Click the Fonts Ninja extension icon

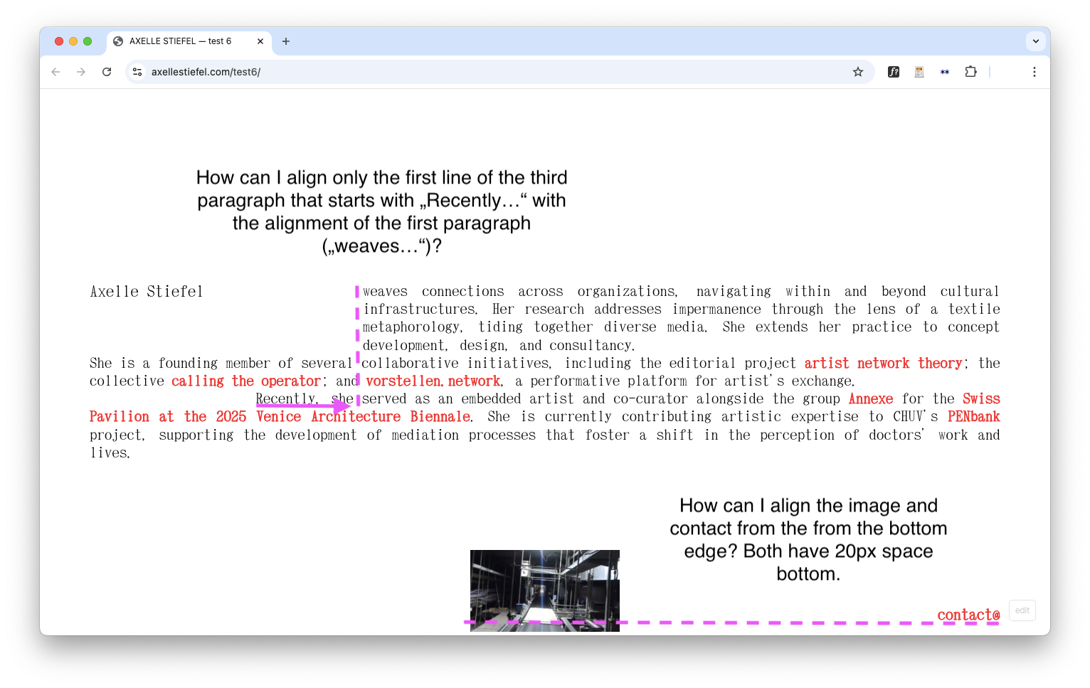pyautogui.click(x=894, y=72)
